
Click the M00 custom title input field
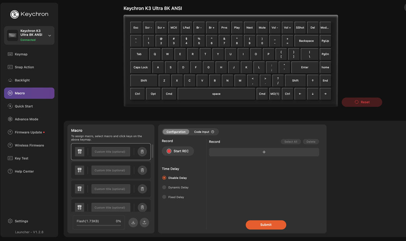(x=111, y=152)
